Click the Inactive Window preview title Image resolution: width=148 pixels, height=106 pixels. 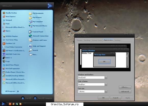(x=88, y=47)
